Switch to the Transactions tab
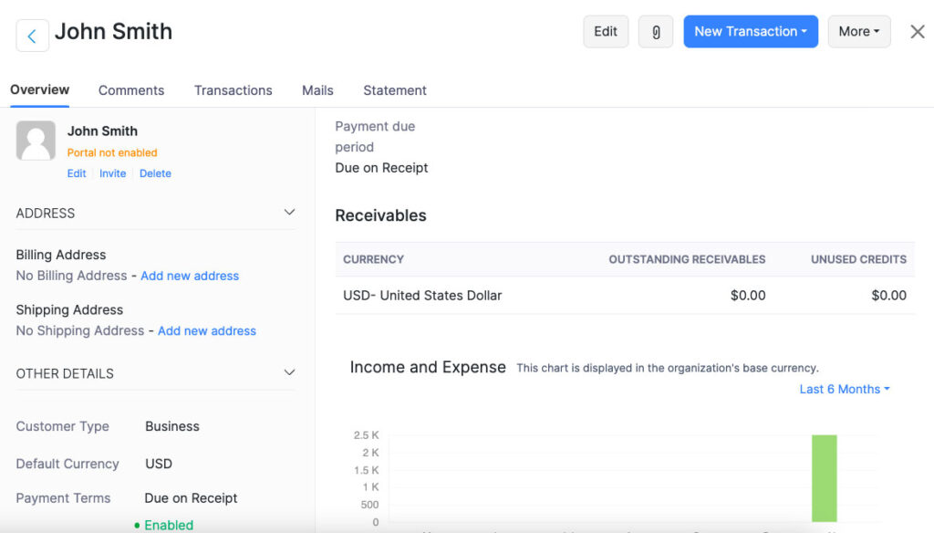This screenshot has width=934, height=533. 233,90
